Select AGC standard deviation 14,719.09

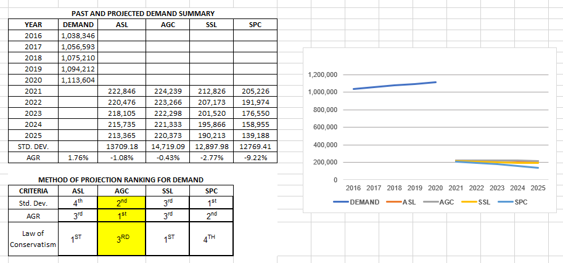168,147
